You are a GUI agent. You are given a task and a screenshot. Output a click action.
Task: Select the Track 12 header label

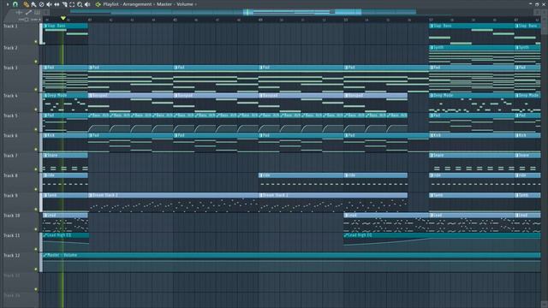tap(11, 255)
